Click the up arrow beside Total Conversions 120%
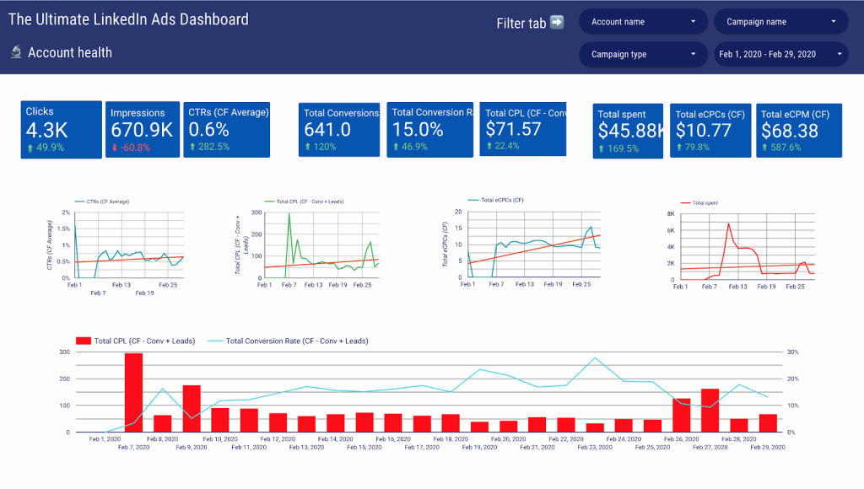 point(307,147)
